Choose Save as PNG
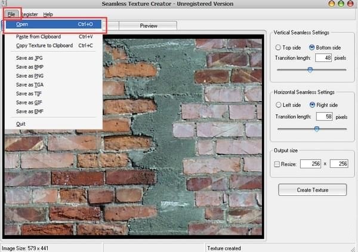The height and width of the screenshot is (252, 358). 30,76
